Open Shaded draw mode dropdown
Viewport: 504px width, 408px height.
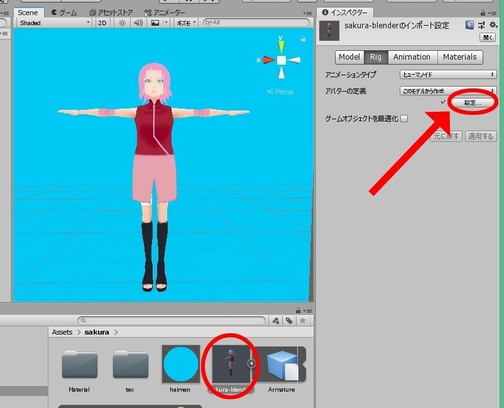click(x=54, y=23)
